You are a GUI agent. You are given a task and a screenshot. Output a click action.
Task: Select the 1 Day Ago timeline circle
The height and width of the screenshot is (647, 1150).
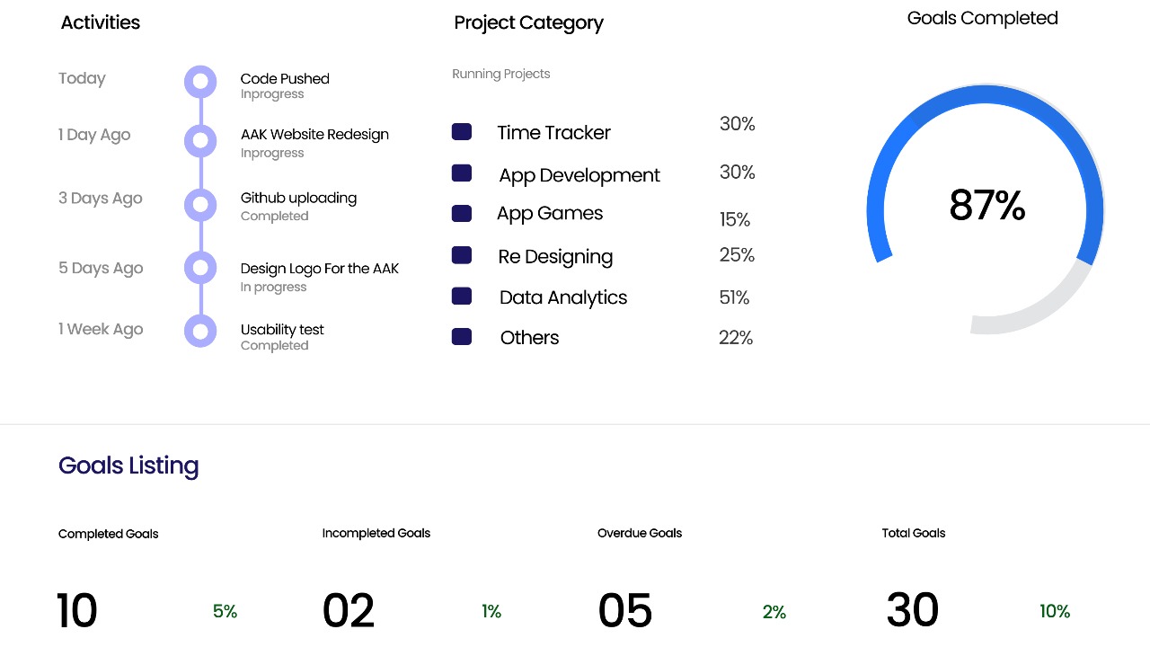tap(200, 141)
